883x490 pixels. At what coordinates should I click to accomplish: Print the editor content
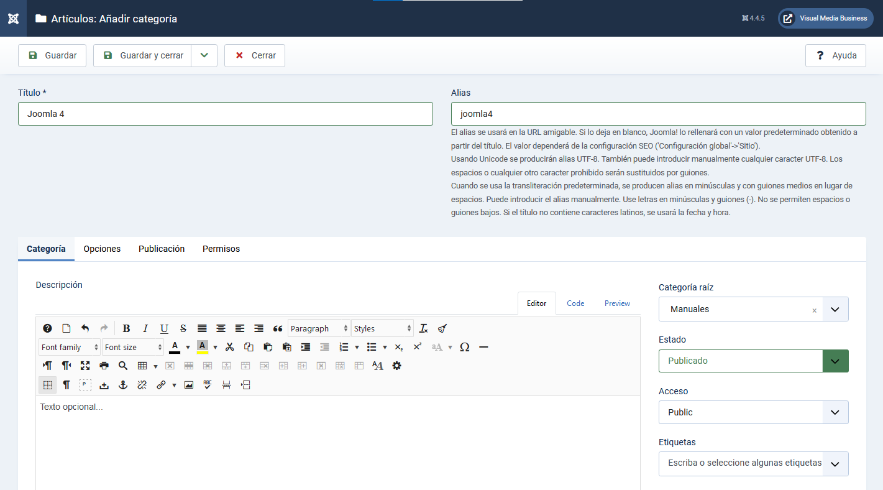point(104,366)
